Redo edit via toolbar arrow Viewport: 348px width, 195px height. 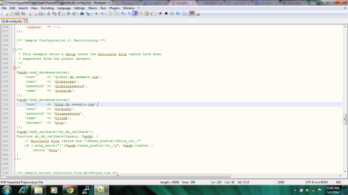coord(74,14)
